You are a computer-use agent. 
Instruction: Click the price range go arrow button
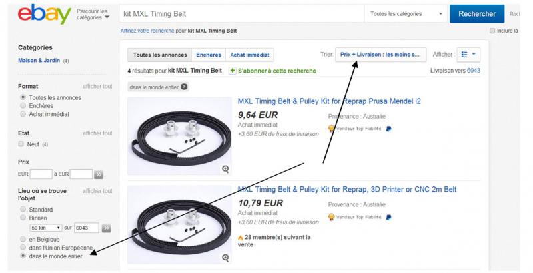tap(99, 174)
